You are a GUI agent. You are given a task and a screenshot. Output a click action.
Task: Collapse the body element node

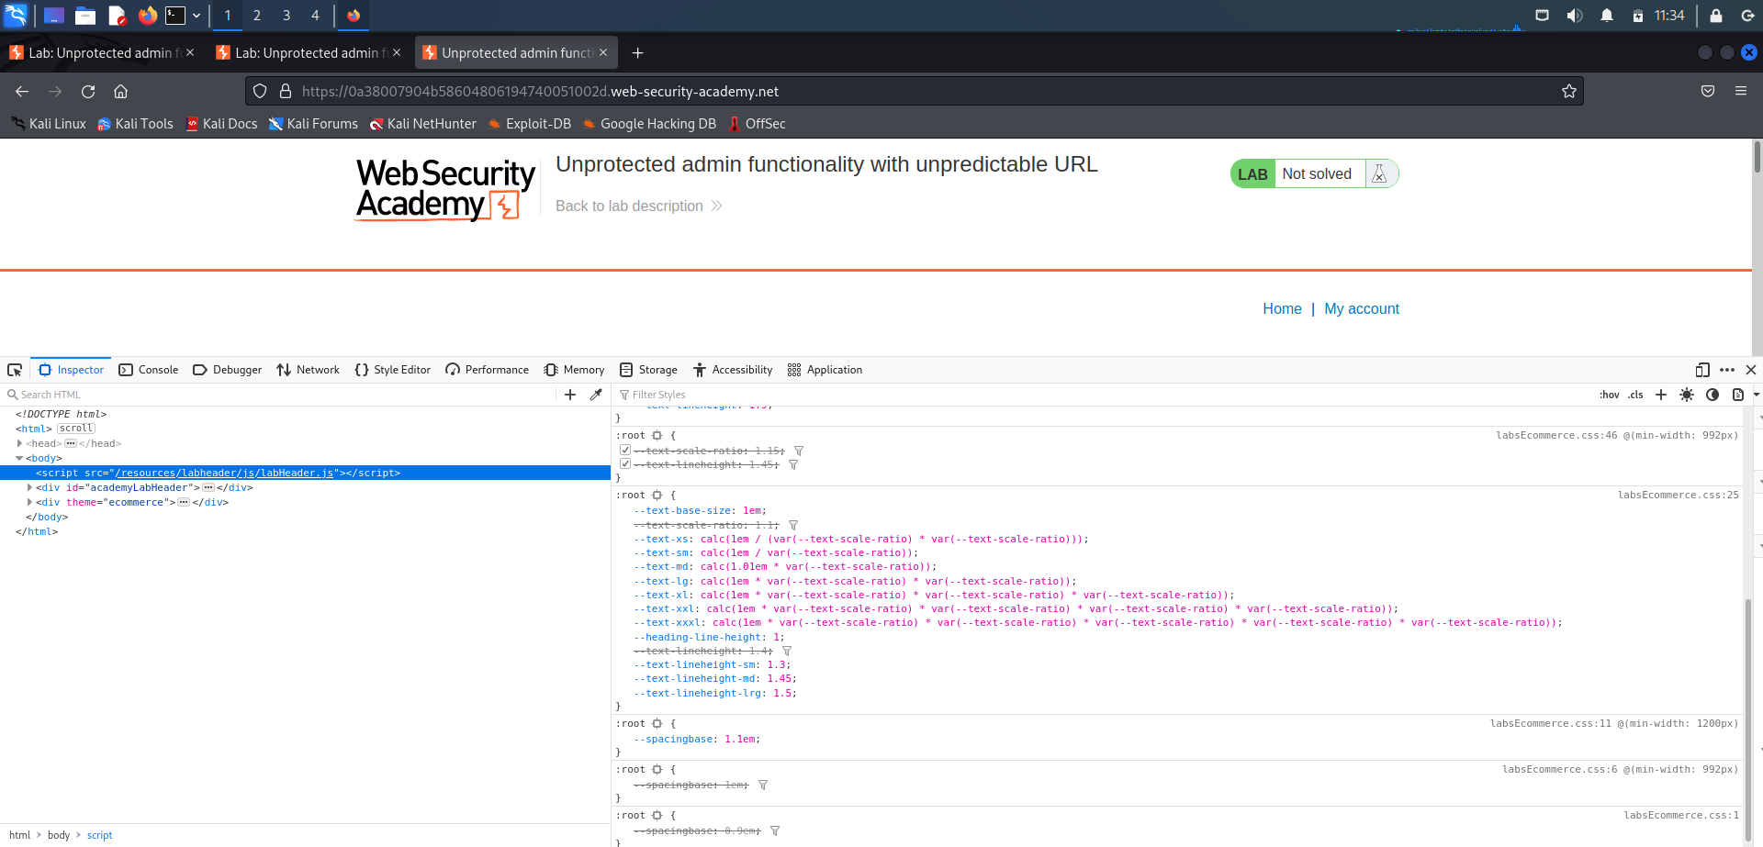pos(19,458)
